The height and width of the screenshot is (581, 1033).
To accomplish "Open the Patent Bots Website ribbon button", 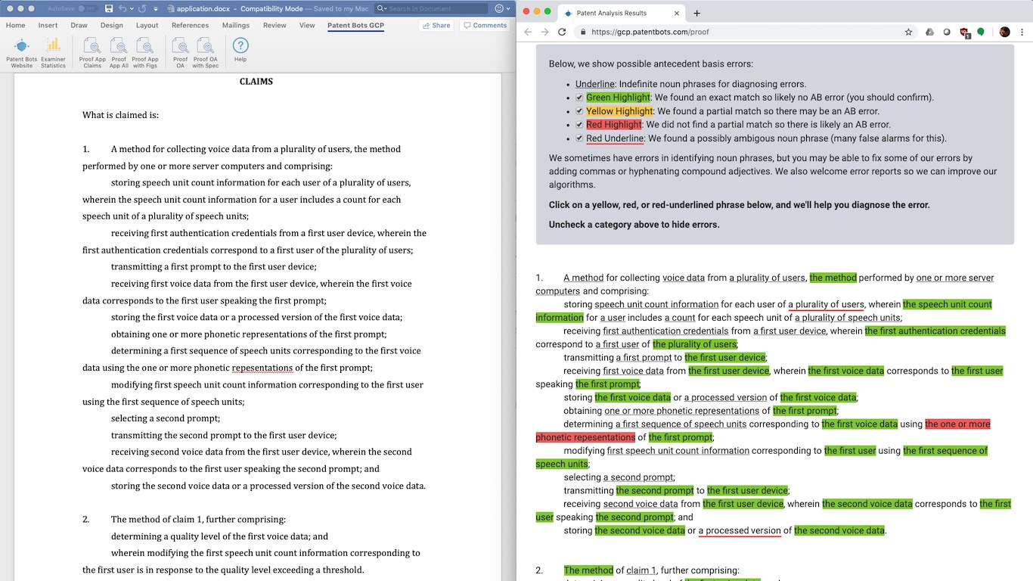I will (21, 53).
